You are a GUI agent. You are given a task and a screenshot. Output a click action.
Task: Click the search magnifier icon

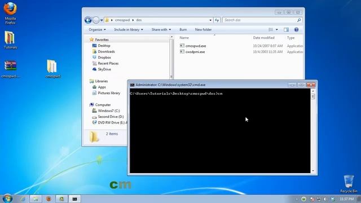point(299,20)
